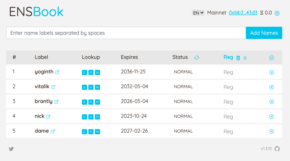Click the E lookup badge for dame
Screen dimensions: 290x161
click(85, 131)
